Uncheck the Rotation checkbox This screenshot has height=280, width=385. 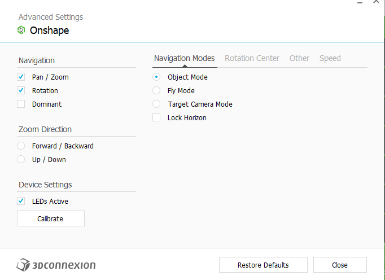pyautogui.click(x=21, y=90)
